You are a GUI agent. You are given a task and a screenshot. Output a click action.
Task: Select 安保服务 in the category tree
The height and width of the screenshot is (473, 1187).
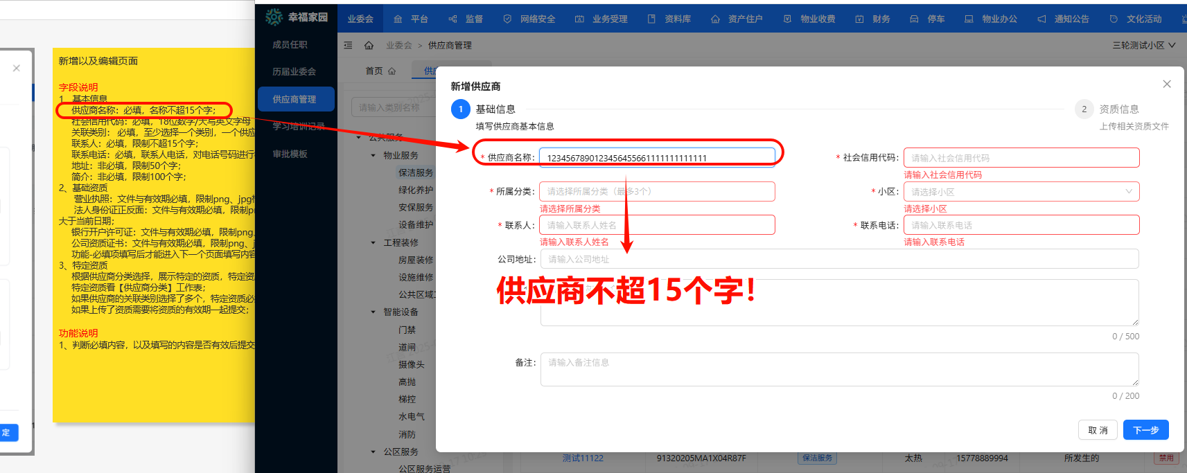tap(416, 207)
